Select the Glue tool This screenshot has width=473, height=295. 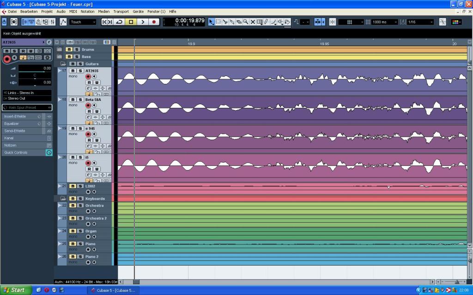[x=232, y=22]
